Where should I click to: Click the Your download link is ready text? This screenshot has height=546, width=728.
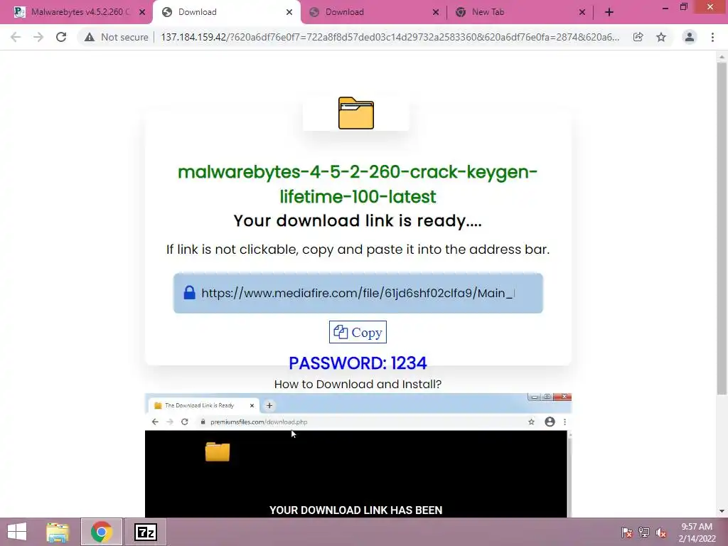point(358,220)
